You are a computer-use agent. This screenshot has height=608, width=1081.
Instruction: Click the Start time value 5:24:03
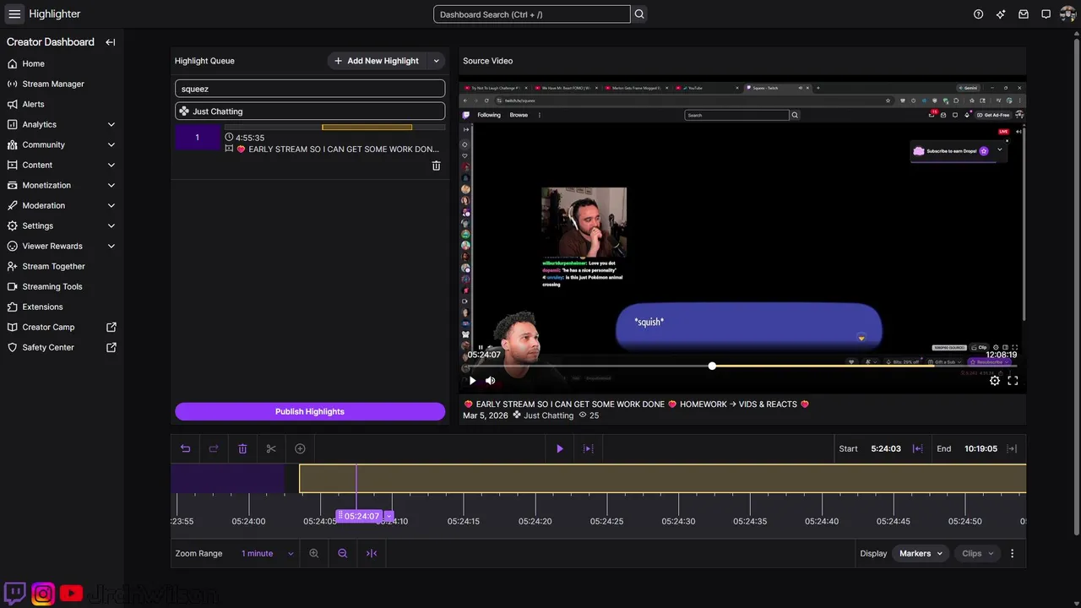point(886,448)
